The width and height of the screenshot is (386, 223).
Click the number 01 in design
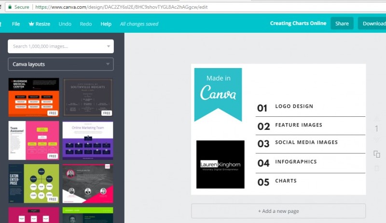(262, 108)
